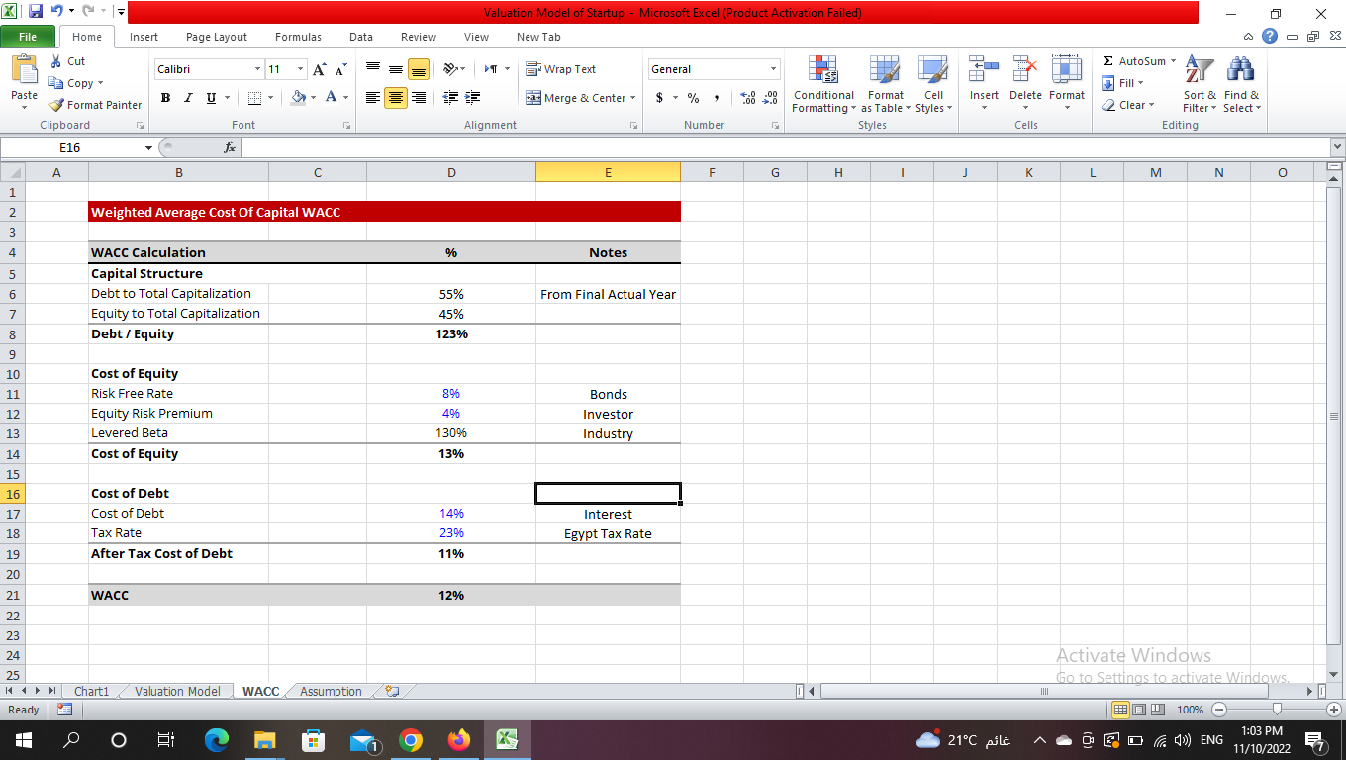
Task: Apply Percent Style formatting
Action: [x=693, y=98]
